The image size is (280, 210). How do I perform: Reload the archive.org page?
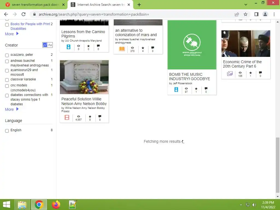click(24, 14)
